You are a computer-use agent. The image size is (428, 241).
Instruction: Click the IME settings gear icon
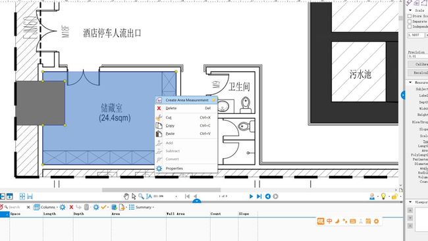tap(376, 221)
